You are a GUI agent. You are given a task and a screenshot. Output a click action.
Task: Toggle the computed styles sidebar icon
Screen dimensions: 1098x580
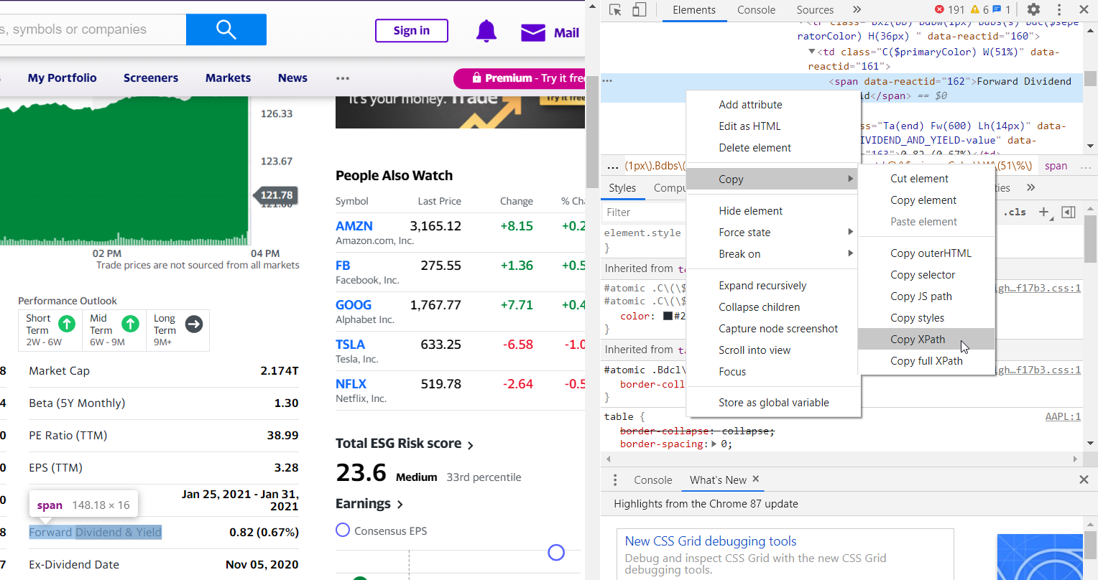click(x=1069, y=212)
